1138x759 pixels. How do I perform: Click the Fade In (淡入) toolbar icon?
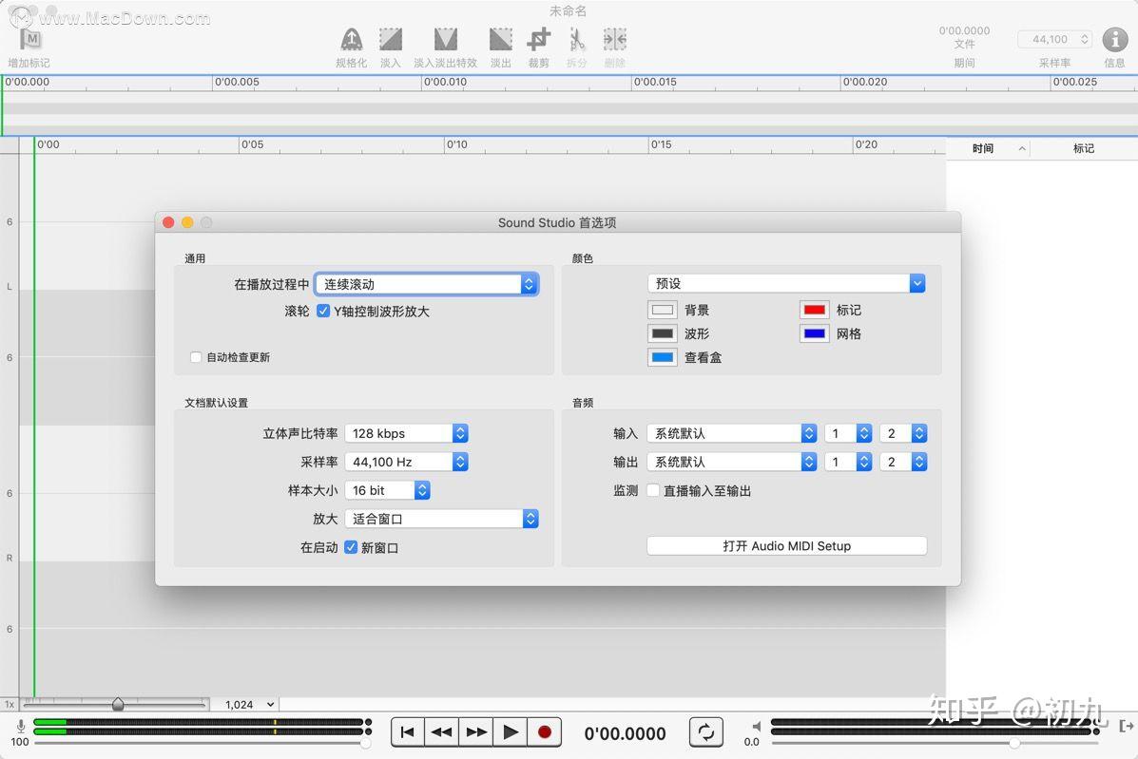tap(391, 39)
